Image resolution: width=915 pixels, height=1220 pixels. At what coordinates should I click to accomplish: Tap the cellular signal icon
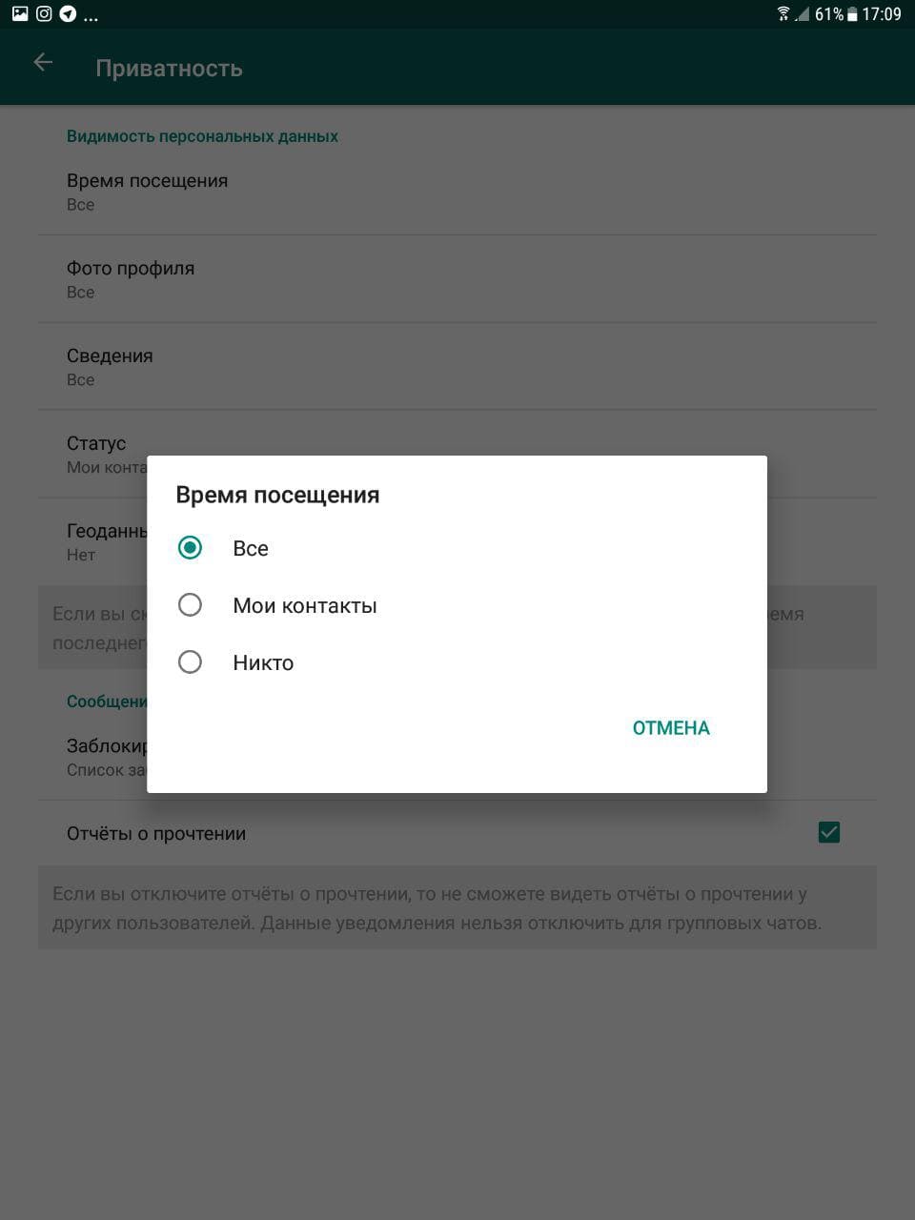coord(803,14)
